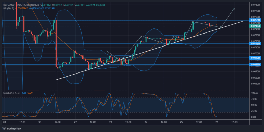
Task: Click the orange BB basis value 0.07475867
Action: click(x=22, y=8)
